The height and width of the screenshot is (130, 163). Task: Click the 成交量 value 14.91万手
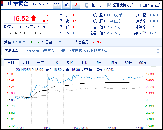(x=114, y=15)
